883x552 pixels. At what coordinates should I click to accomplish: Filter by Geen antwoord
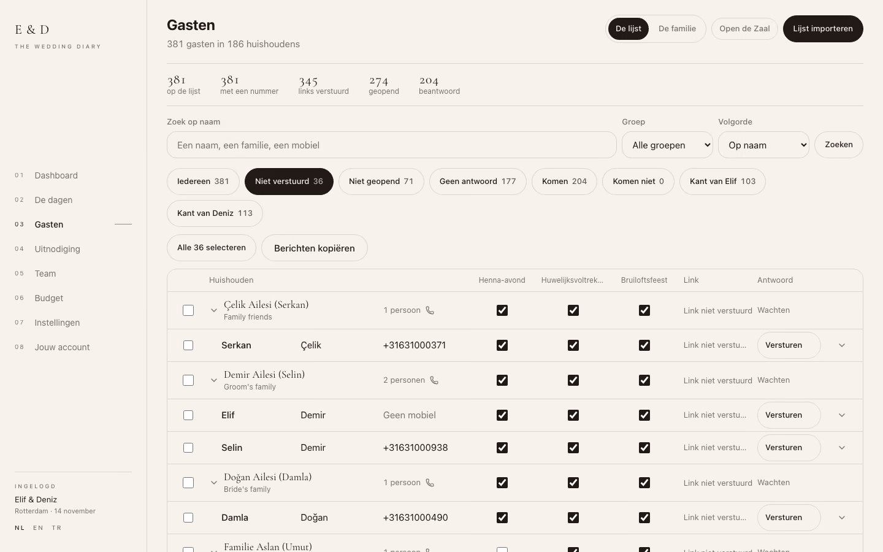(x=478, y=182)
